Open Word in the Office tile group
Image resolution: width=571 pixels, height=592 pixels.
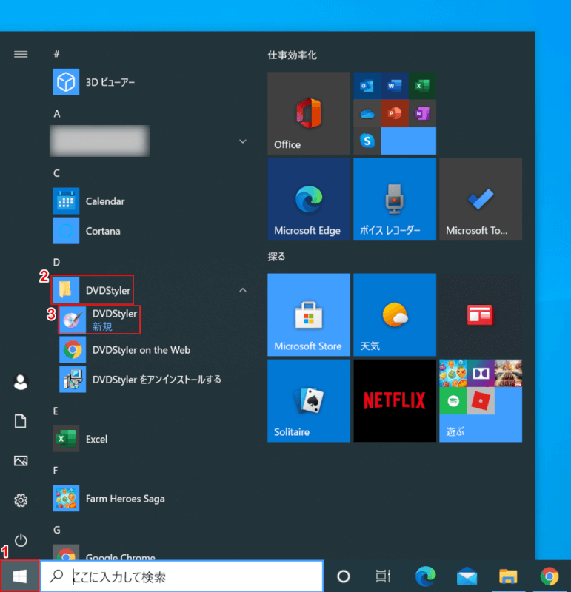(x=395, y=86)
